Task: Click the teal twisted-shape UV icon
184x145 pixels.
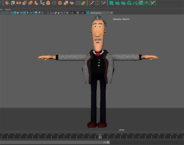Action: click(135, 3)
